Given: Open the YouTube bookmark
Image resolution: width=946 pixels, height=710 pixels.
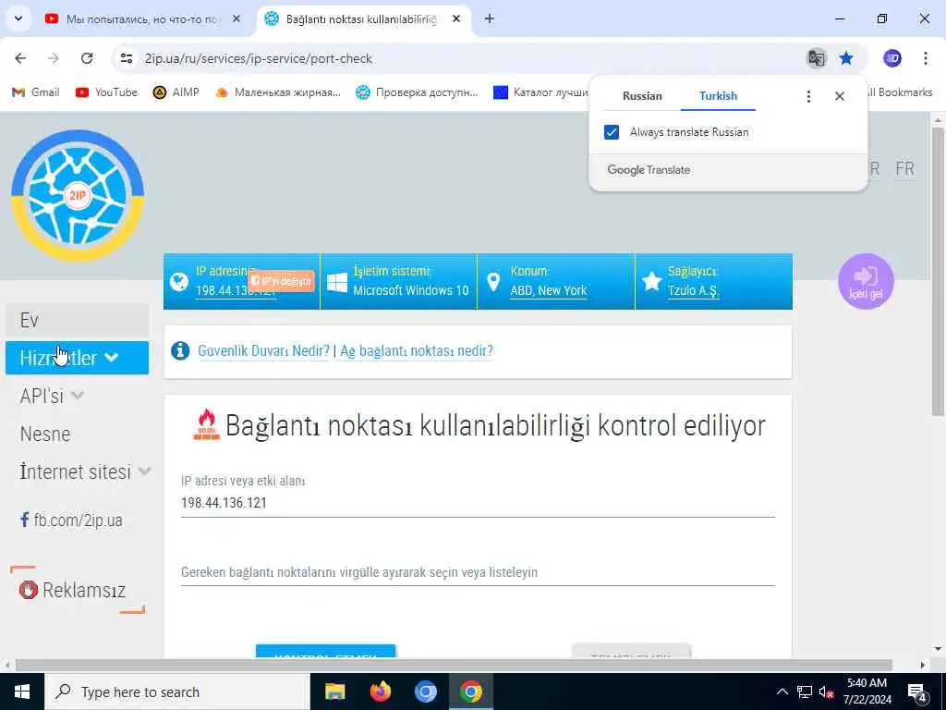Looking at the screenshot, I should click(x=106, y=92).
